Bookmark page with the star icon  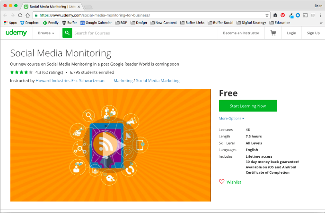tap(267, 15)
